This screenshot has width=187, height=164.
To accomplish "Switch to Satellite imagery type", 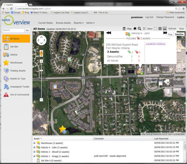I will pyautogui.click(x=179, y=34).
